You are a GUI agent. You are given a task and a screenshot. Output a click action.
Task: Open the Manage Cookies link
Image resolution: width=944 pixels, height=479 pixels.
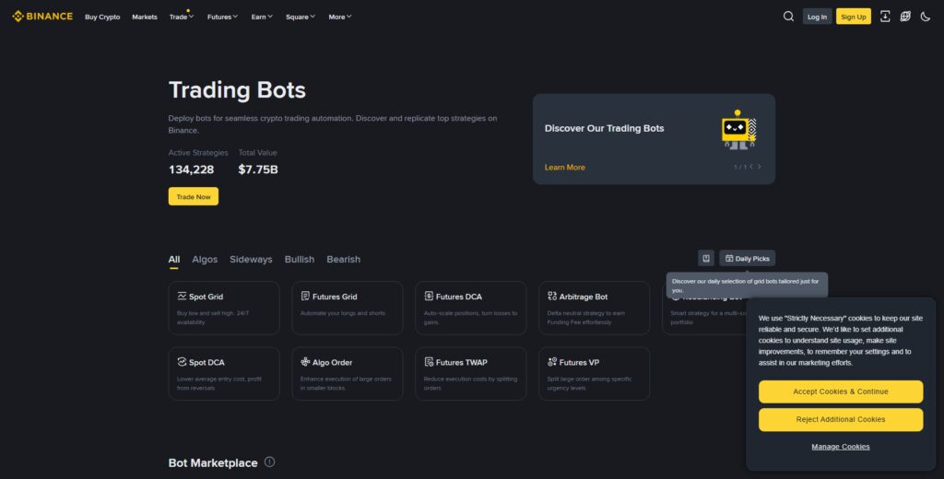841,447
